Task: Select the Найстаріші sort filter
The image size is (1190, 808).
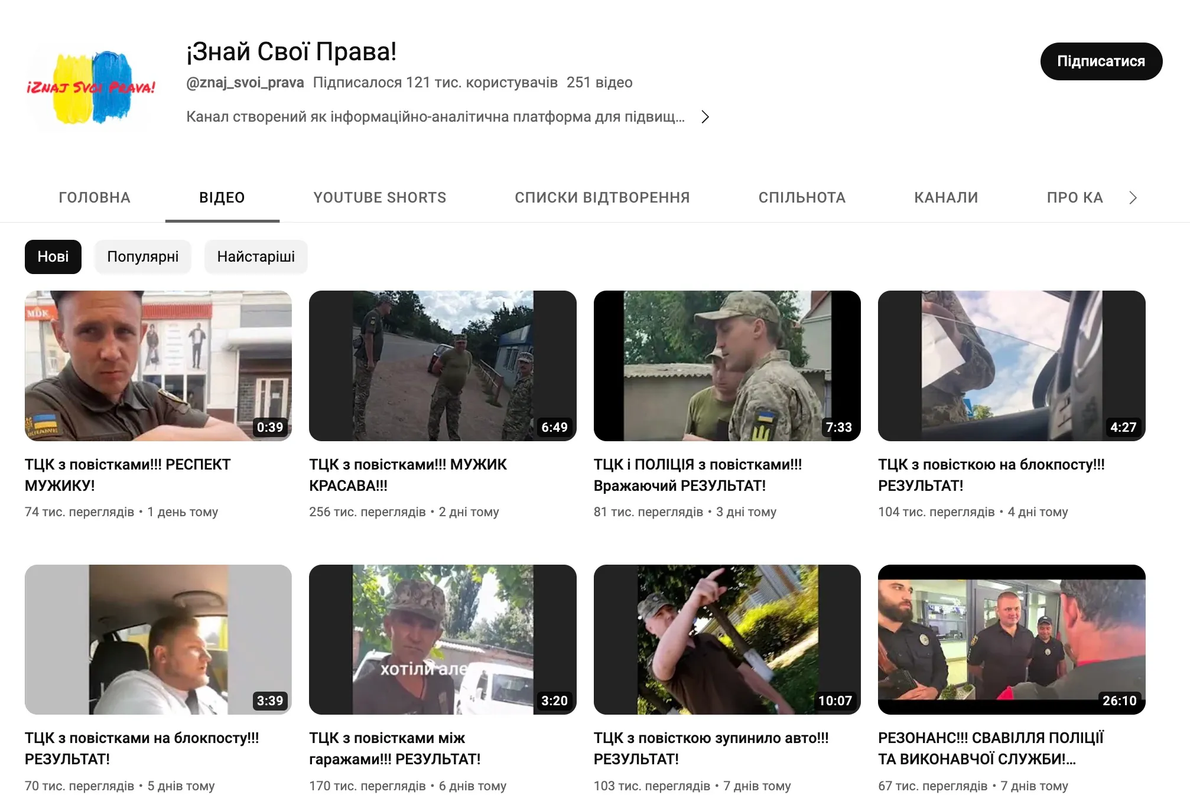Action: [x=255, y=257]
